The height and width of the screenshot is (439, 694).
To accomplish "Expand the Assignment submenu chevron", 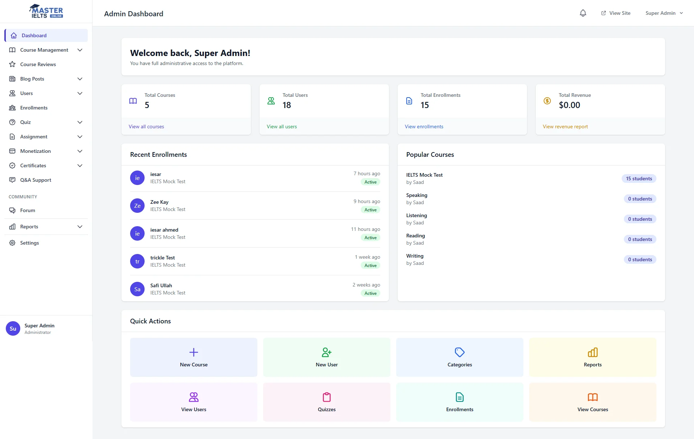I will [80, 137].
